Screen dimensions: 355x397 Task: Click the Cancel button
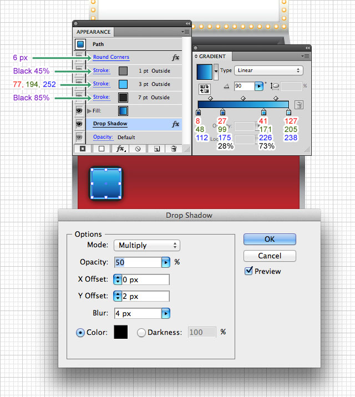(270, 256)
